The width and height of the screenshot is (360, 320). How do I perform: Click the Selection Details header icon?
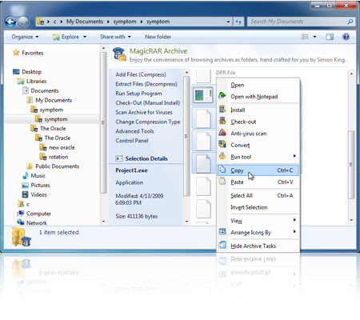(119, 158)
